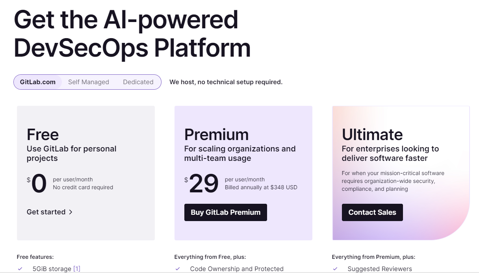Click the checkmark beside Code Ownership
479x273 pixels.
pos(178,269)
